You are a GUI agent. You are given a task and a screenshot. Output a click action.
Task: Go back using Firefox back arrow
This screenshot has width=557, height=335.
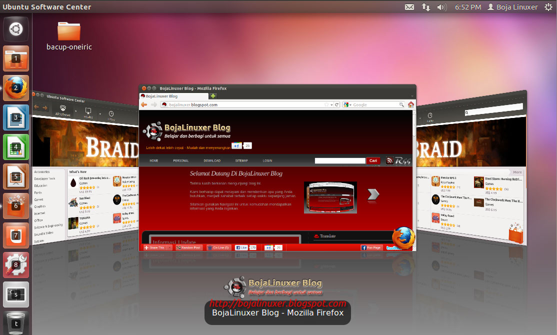pos(144,104)
